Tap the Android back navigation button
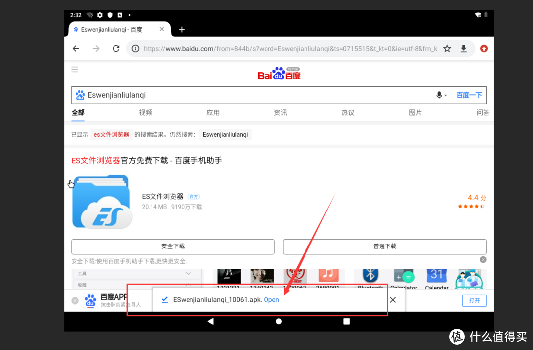Viewport: 533px width, 350px height. tap(211, 321)
